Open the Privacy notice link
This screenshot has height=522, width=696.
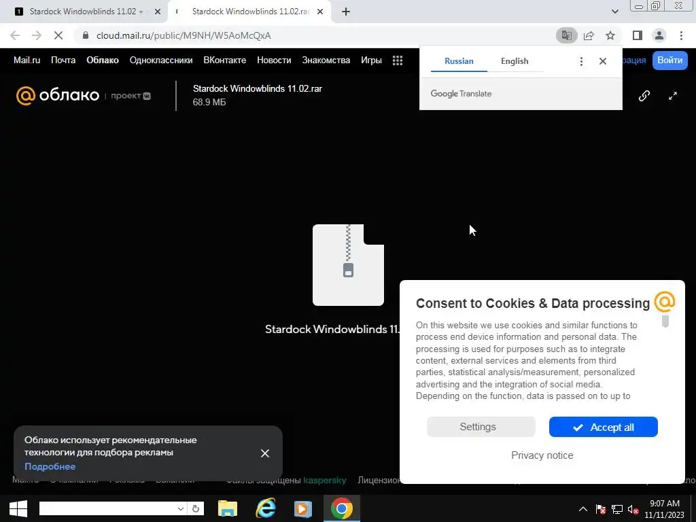click(x=542, y=455)
